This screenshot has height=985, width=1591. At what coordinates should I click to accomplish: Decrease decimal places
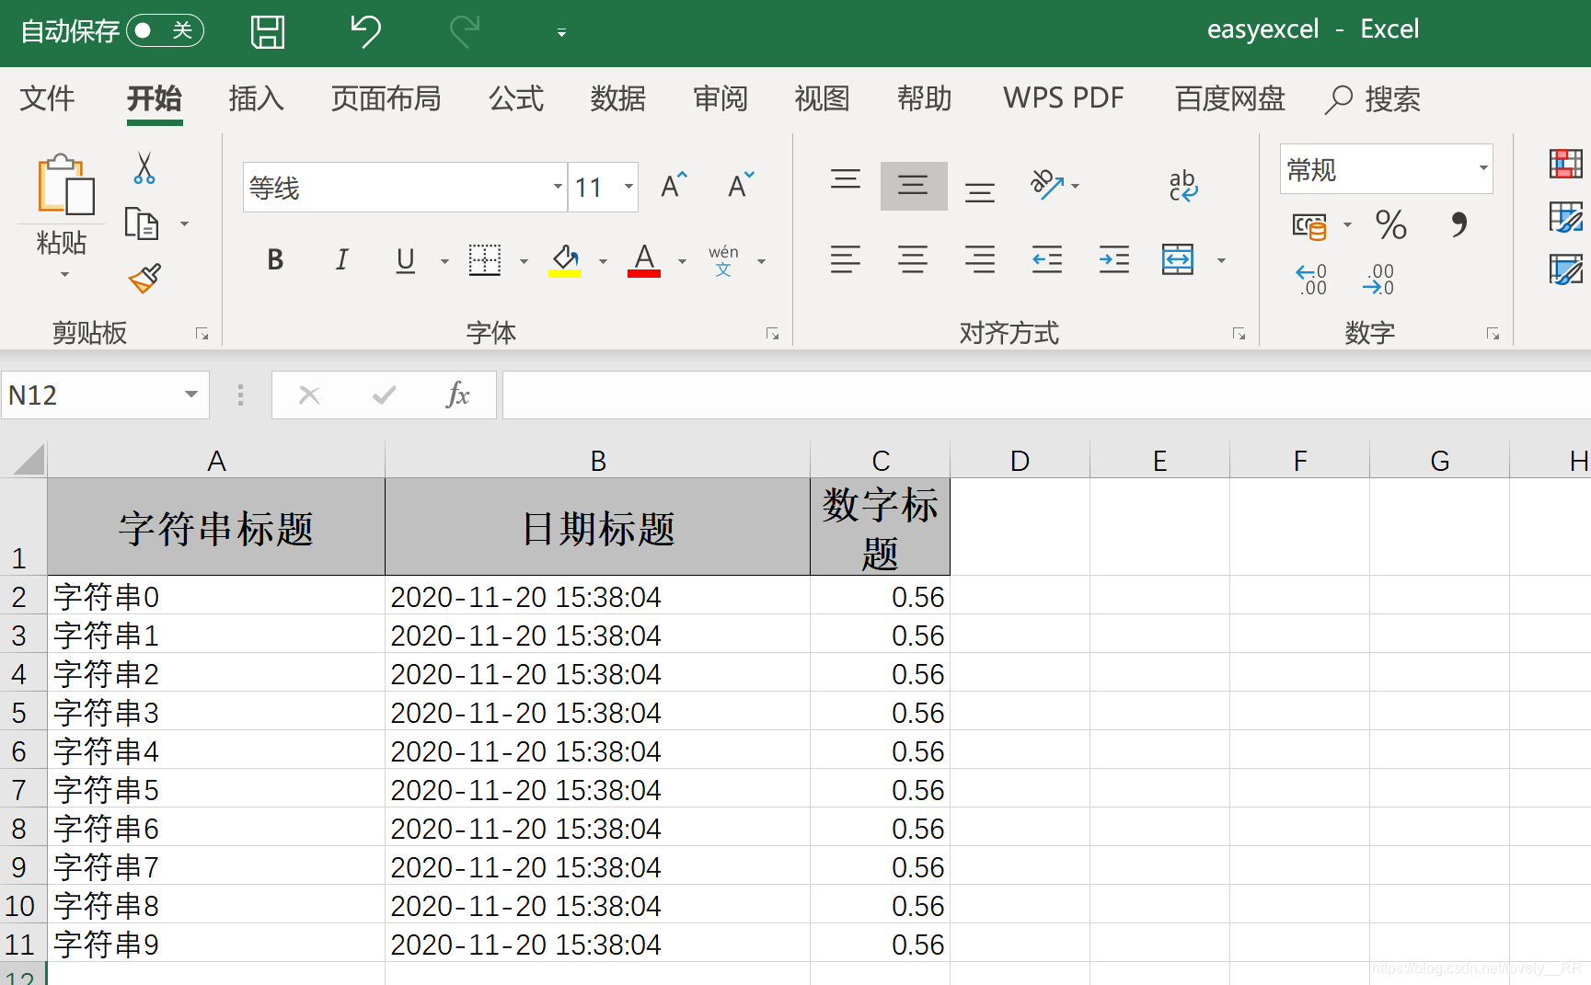click(x=1378, y=279)
